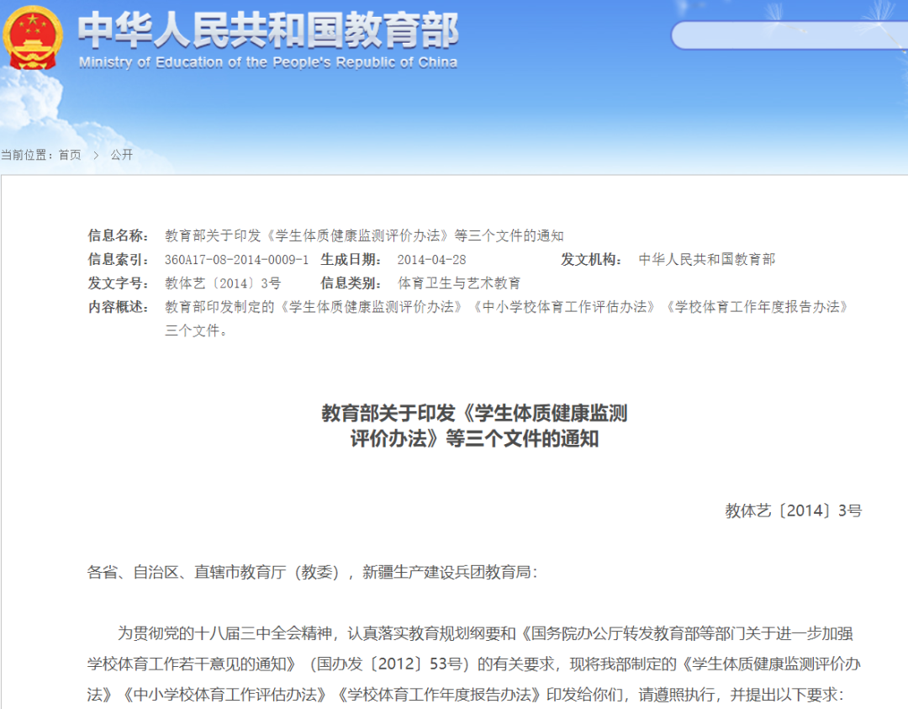Open the 公开 breadcrumb link

[122, 155]
